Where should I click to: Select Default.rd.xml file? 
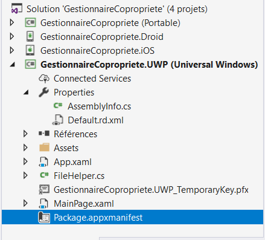tap(95, 120)
